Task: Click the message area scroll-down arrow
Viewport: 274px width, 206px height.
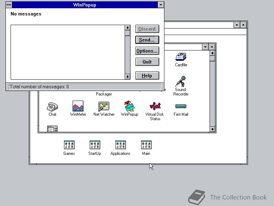Action: [127, 77]
